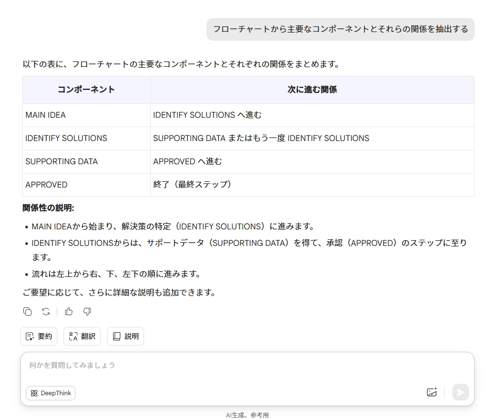Select the SUPPORTING DATA component cell

(86, 162)
